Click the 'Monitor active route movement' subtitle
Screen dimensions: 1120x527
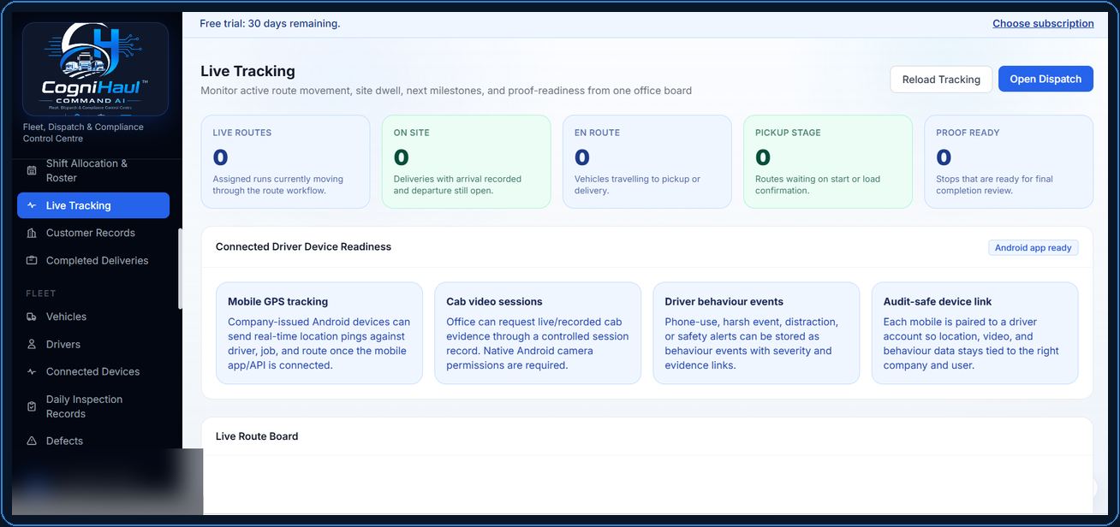446,91
